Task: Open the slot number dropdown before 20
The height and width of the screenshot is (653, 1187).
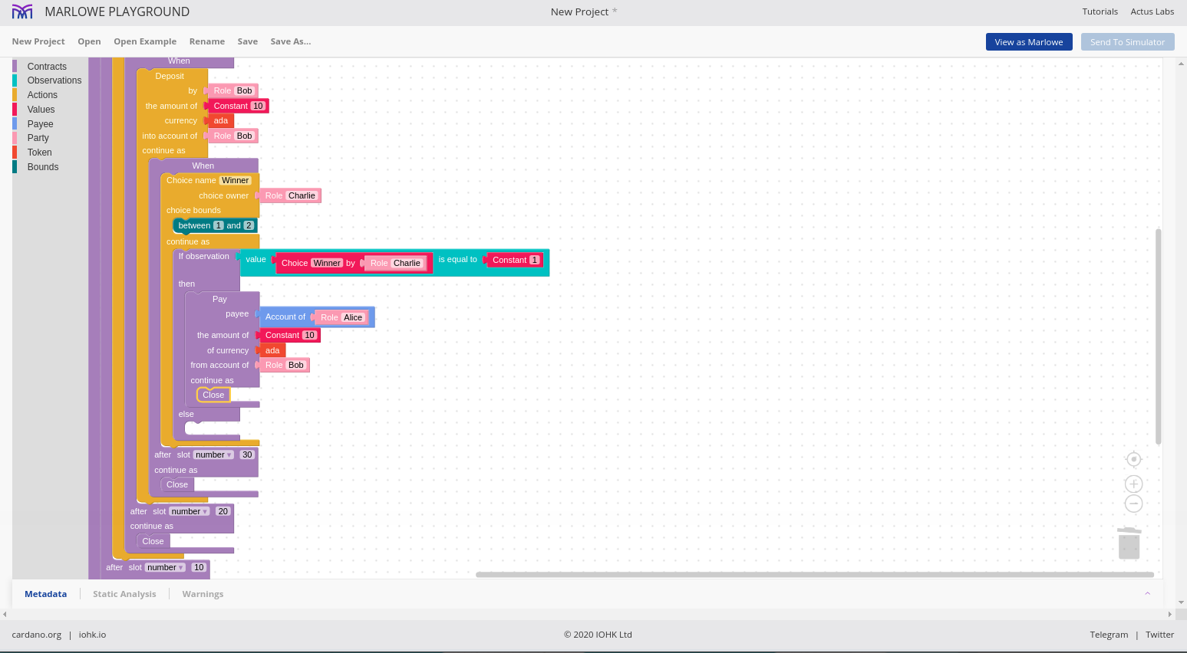Action: pyautogui.click(x=189, y=511)
